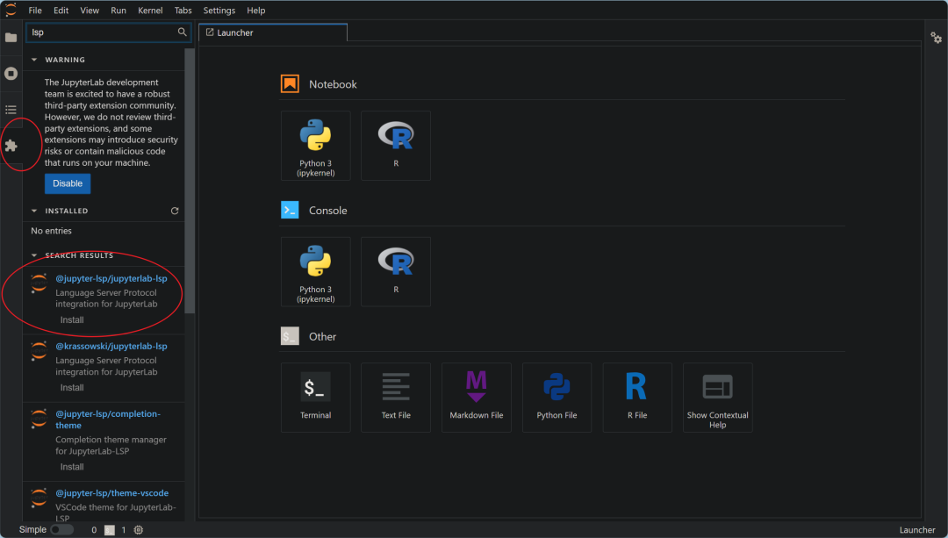Select the Launcher tab

(273, 32)
